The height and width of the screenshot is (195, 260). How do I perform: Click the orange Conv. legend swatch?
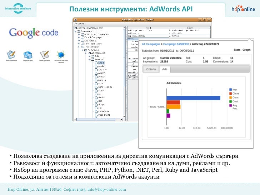(230, 97)
